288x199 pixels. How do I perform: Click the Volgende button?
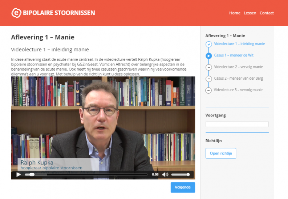coord(183,187)
